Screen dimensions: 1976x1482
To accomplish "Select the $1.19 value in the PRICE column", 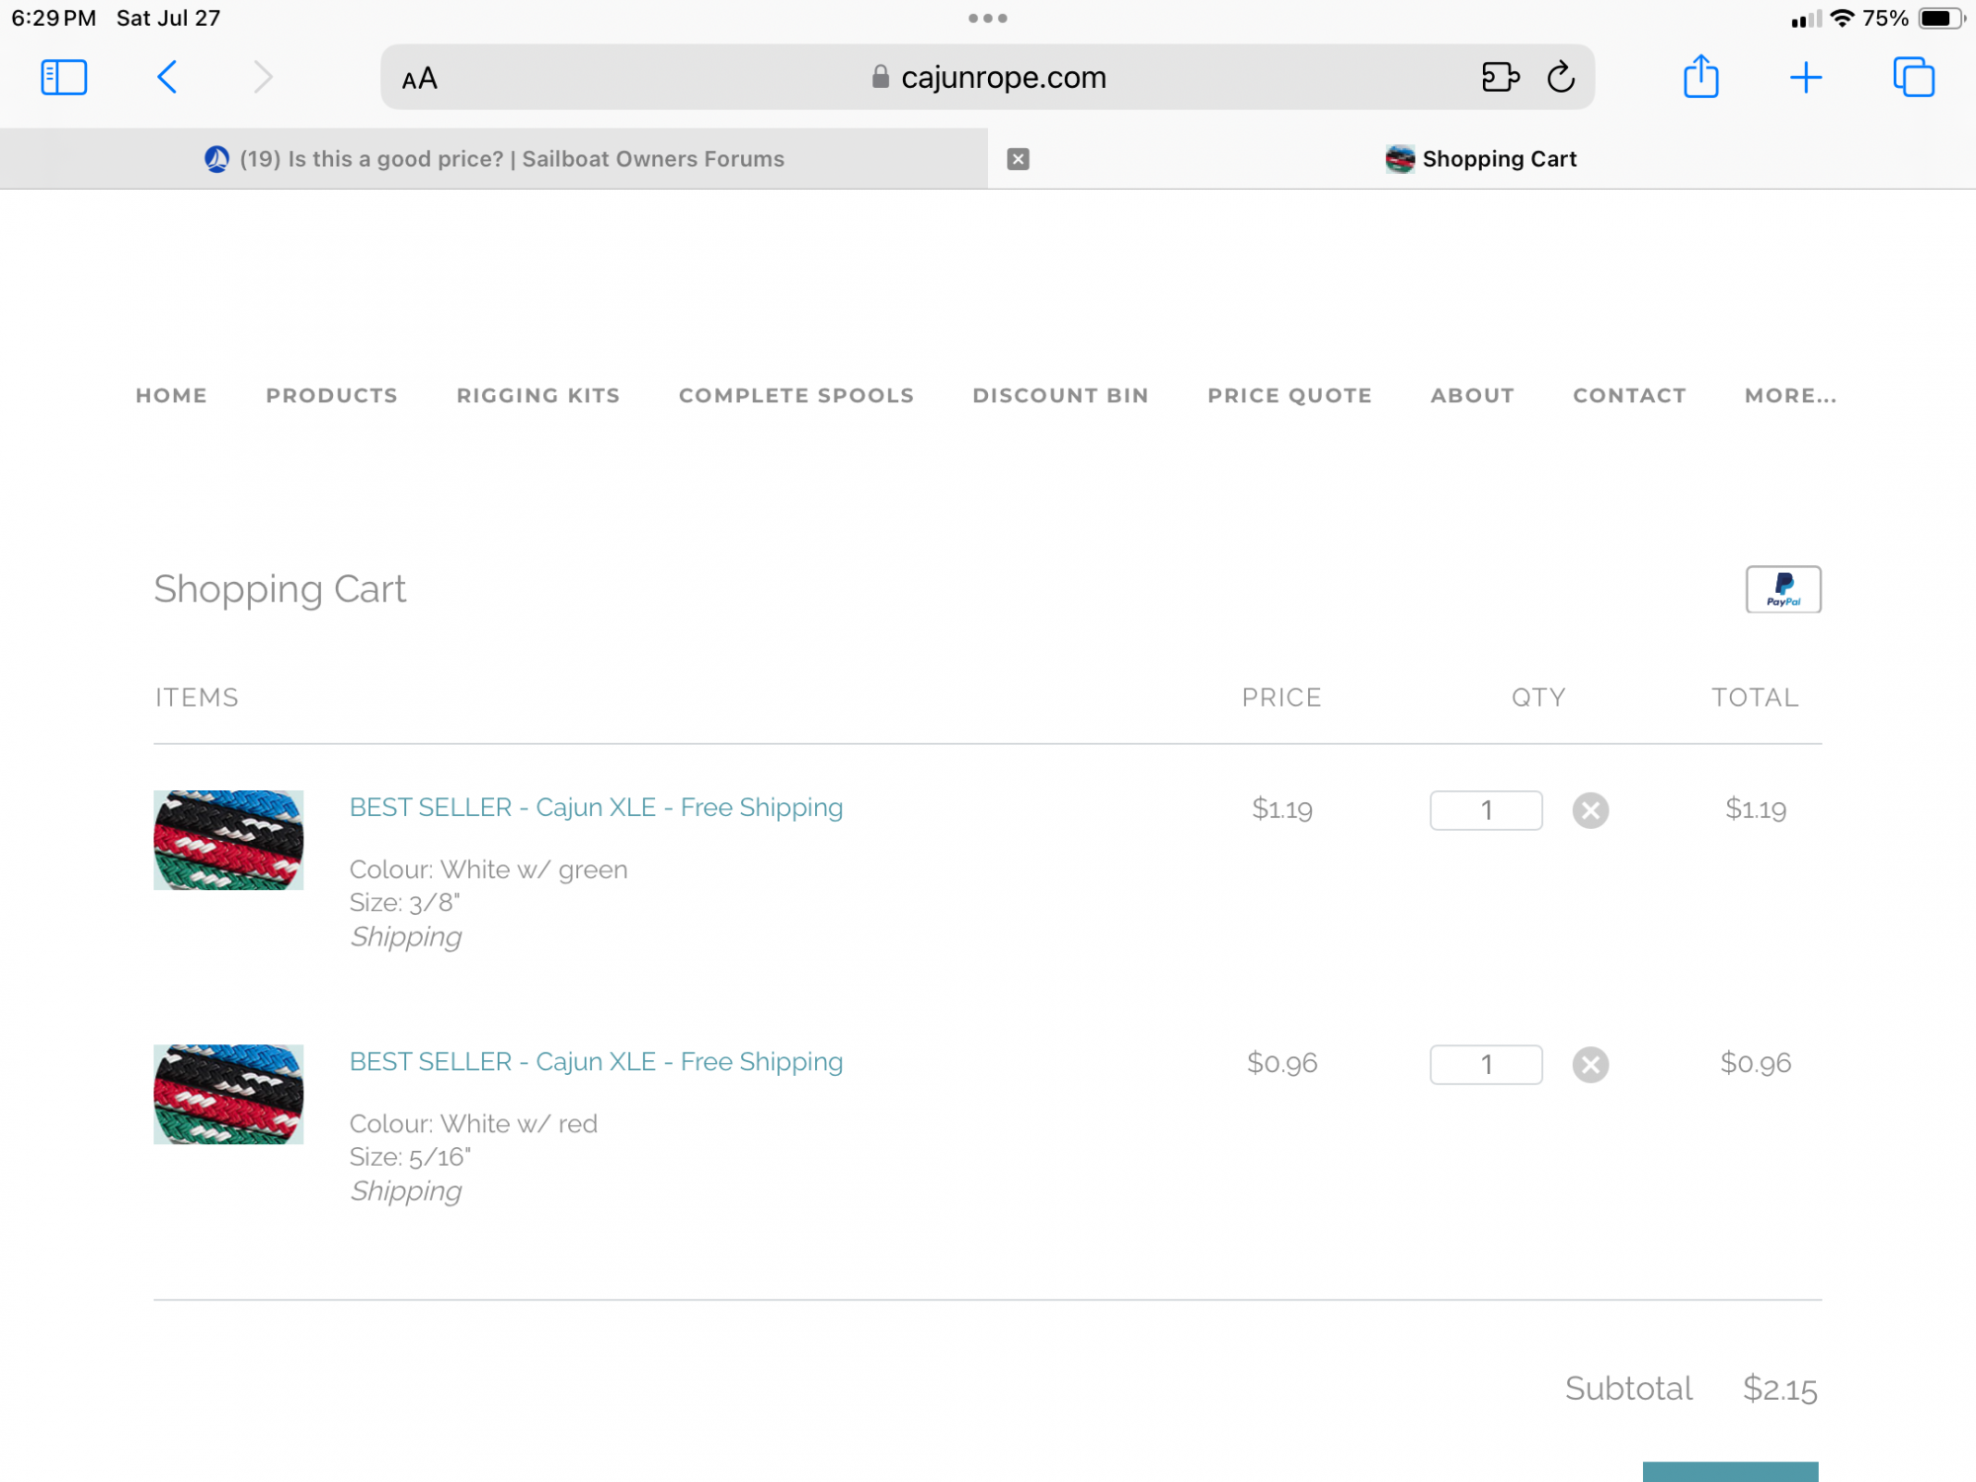I will pyautogui.click(x=1281, y=809).
